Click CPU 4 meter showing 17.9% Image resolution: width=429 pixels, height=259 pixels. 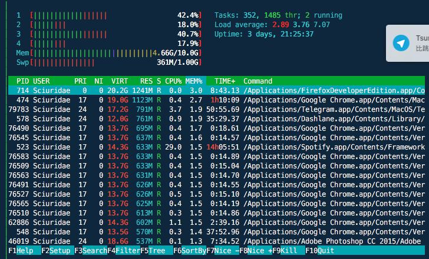pos(116,44)
